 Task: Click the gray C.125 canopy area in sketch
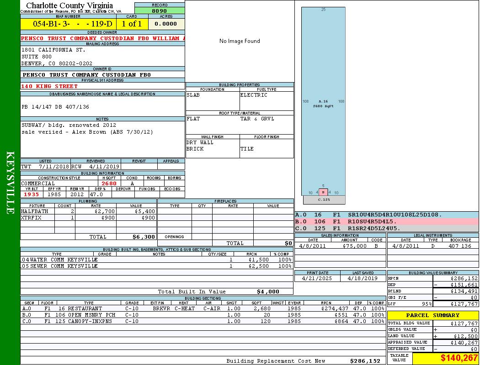pyautogui.click(x=324, y=200)
